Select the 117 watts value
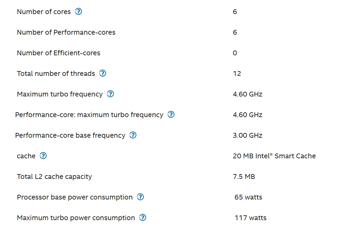This screenshot has width=359, height=227. (x=250, y=218)
